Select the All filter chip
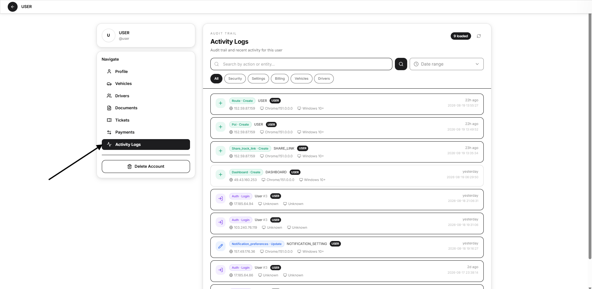 coord(217,78)
